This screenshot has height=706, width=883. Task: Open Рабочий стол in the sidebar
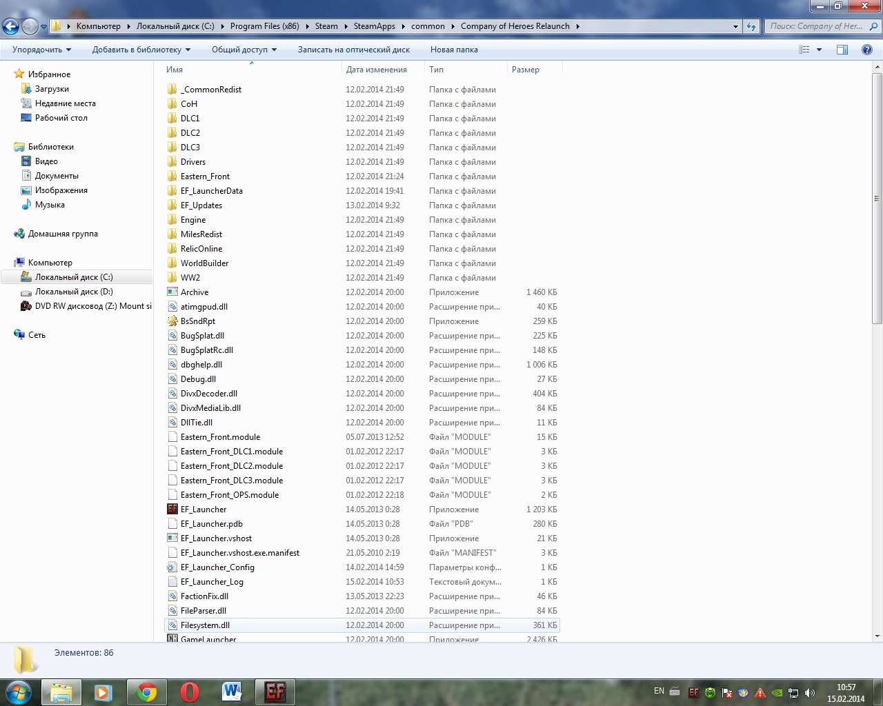[x=61, y=118]
